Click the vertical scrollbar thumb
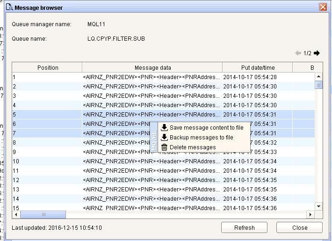 [x=318, y=85]
